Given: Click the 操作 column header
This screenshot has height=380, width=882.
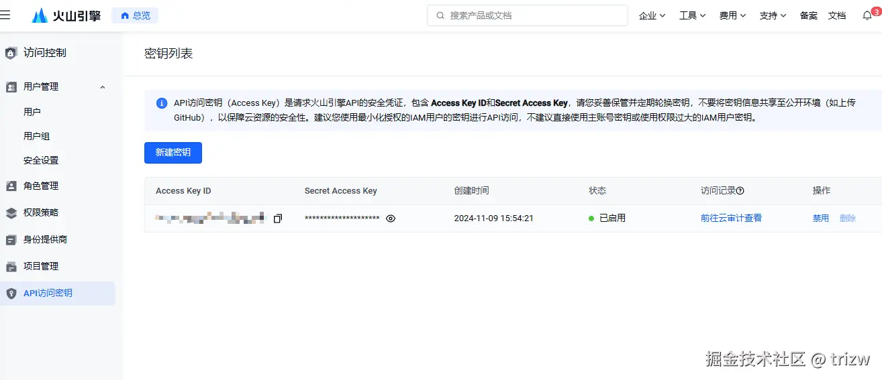Looking at the screenshot, I should click(822, 191).
